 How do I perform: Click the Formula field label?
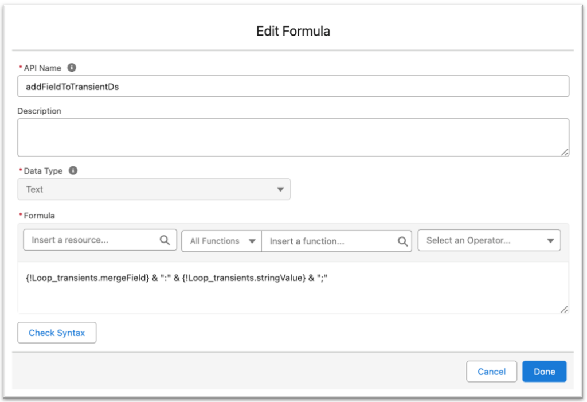tap(39, 216)
